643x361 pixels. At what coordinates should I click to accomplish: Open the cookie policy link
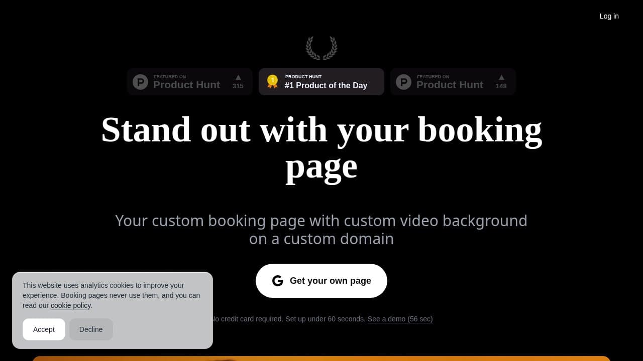[71, 305]
